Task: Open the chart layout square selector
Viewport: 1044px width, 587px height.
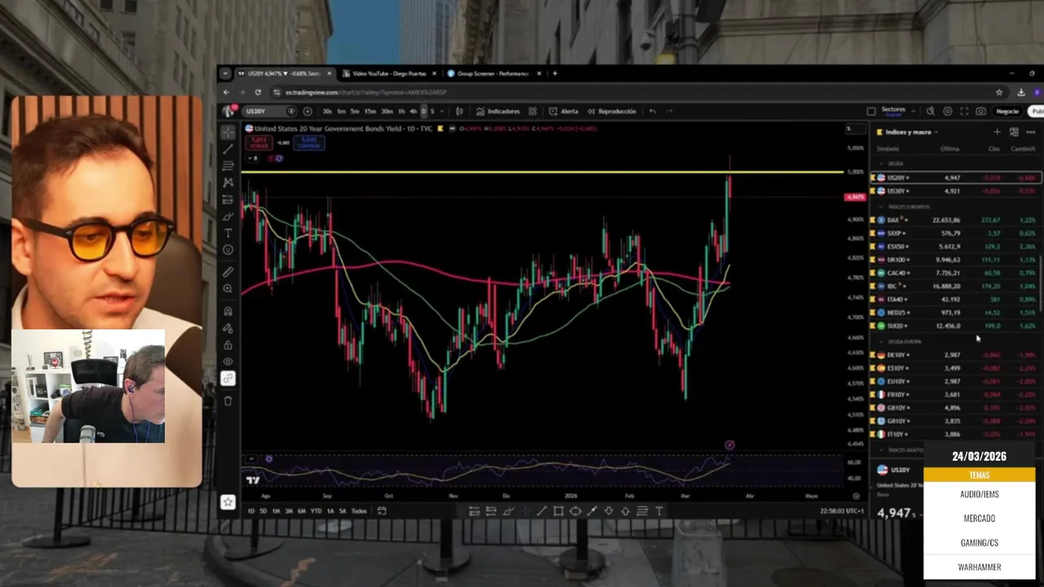Action: [x=871, y=111]
